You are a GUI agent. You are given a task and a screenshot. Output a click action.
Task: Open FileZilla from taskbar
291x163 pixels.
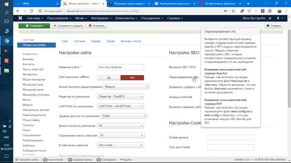click(6, 61)
